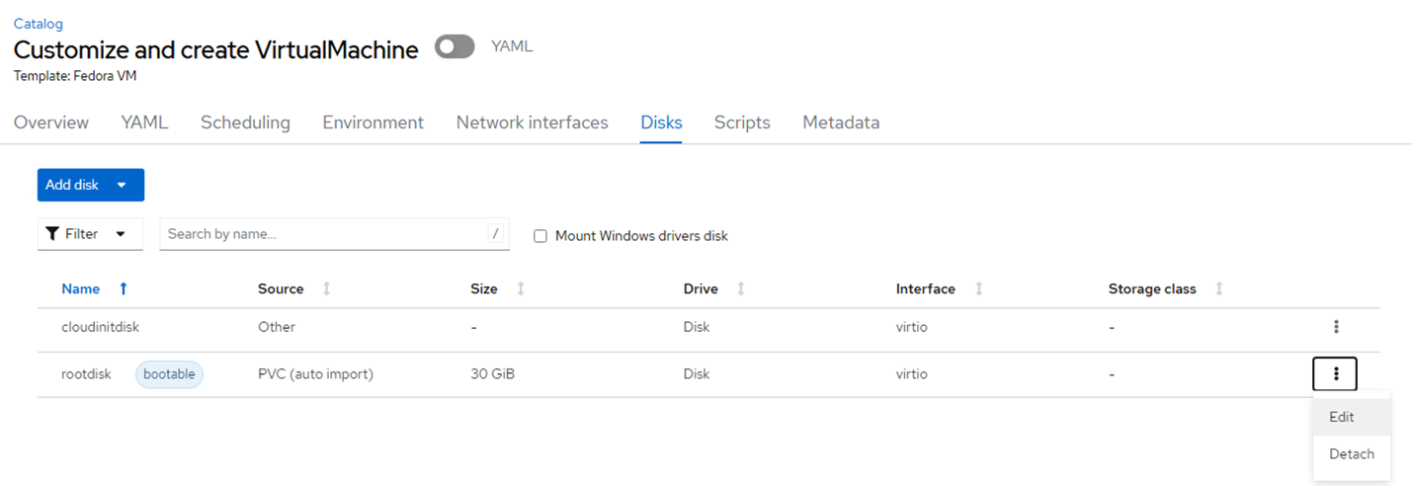This screenshot has width=1412, height=486.
Task: Focus the Search by name field
Action: (334, 234)
